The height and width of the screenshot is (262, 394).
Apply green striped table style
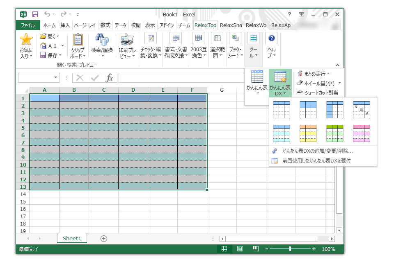pos(335,133)
